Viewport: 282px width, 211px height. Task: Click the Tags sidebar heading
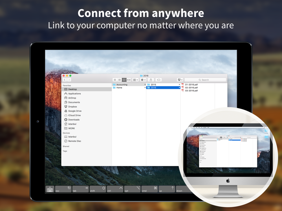[65, 151]
